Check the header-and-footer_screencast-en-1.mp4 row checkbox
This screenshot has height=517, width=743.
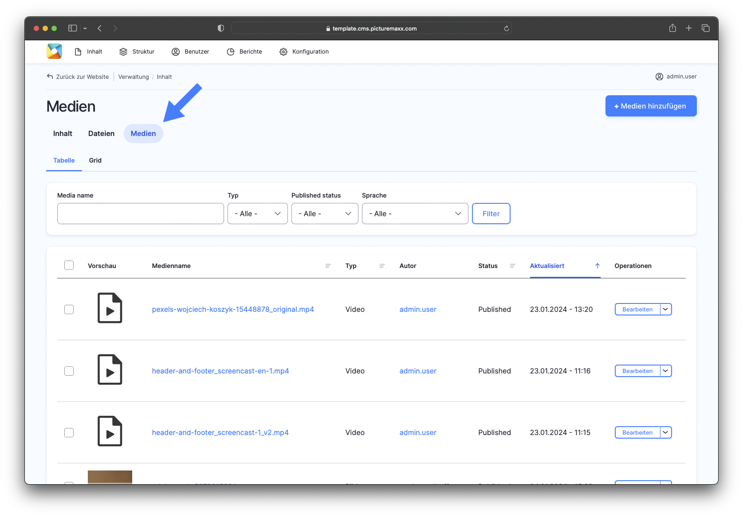[69, 371]
